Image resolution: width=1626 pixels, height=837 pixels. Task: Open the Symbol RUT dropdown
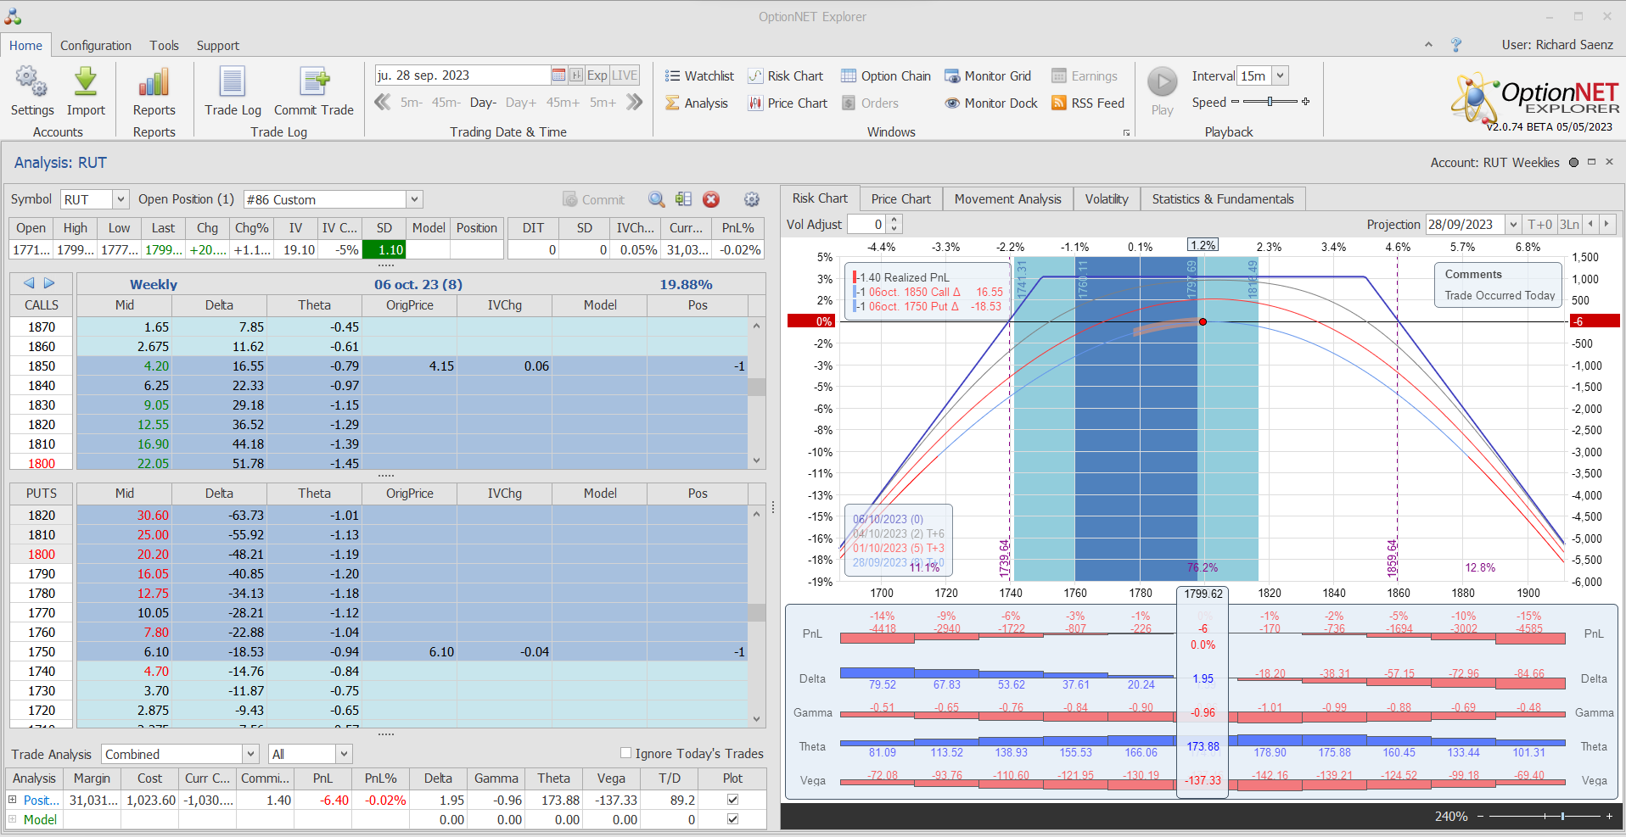pyautogui.click(x=121, y=199)
